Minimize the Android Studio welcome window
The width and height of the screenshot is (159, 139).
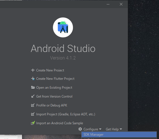point(108,4)
